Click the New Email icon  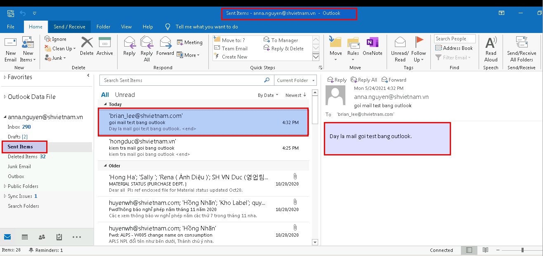[11, 43]
